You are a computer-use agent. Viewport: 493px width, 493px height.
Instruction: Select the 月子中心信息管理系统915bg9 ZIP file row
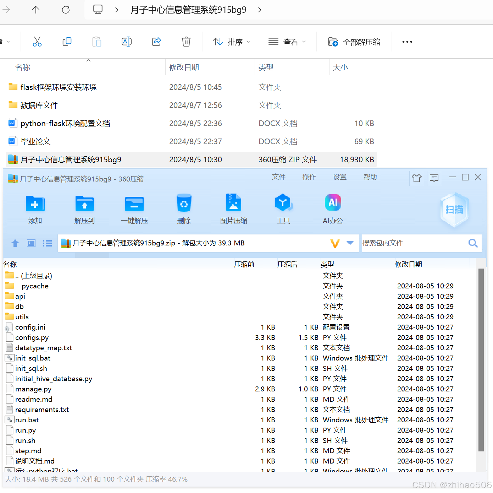[191, 159]
